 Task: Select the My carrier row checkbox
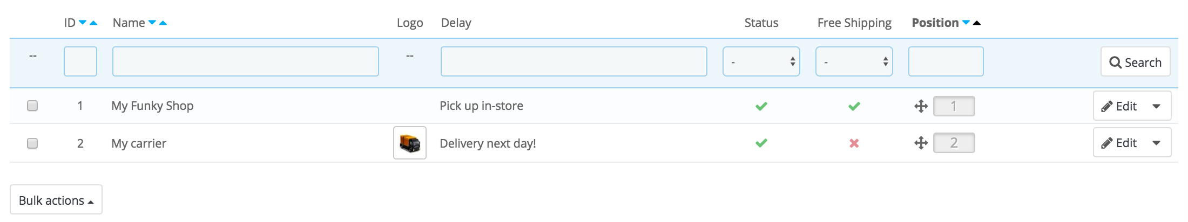[32, 143]
